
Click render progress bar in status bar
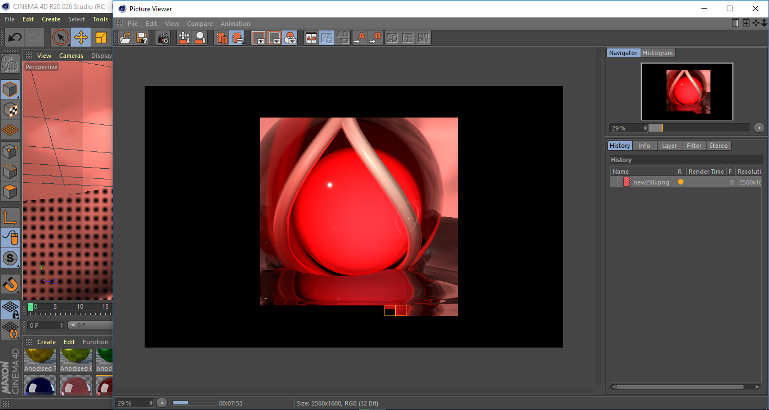(194, 403)
